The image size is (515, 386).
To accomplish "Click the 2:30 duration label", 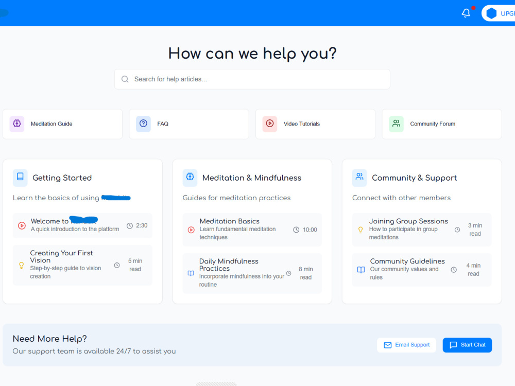I will point(142,225).
